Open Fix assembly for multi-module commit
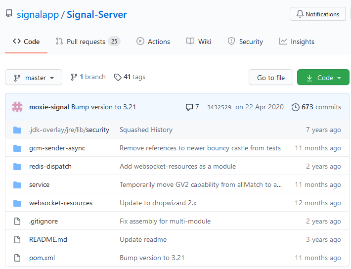The image size is (351, 269). pyautogui.click(x=165, y=222)
